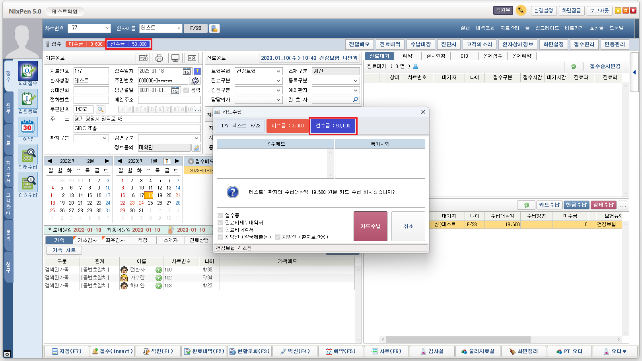Switch to the 기초검사 tab

tap(88, 240)
